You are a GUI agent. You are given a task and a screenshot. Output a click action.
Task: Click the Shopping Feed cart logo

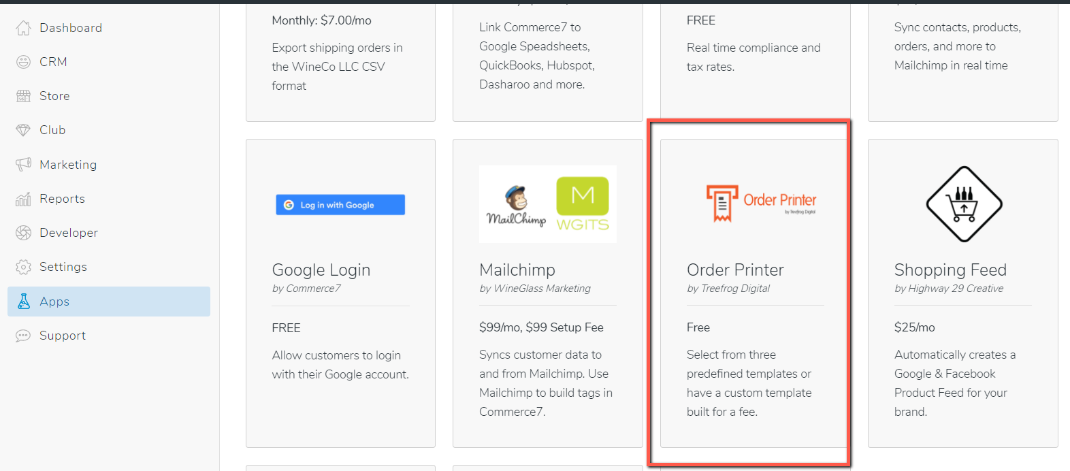(x=964, y=204)
